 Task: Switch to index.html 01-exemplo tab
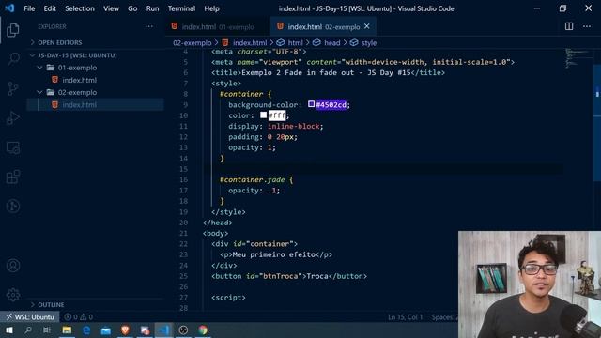[217, 27]
